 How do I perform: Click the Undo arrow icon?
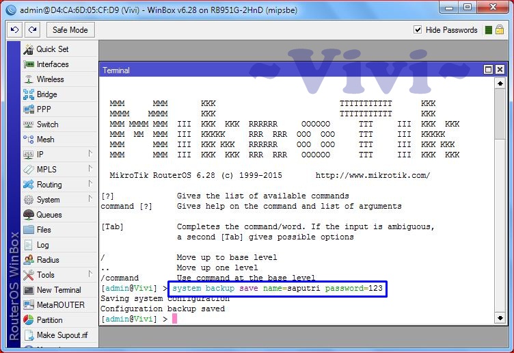coord(14,30)
